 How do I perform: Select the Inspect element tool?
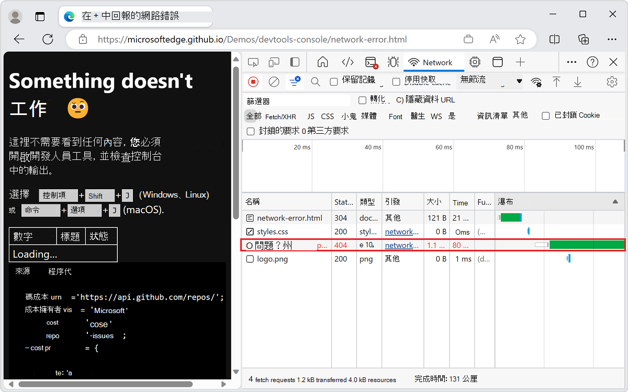253,62
